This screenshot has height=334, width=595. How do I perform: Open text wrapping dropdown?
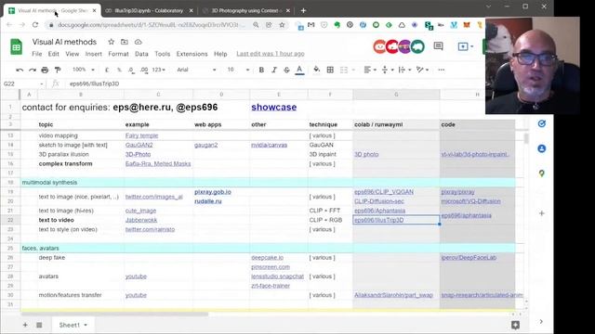(404, 70)
